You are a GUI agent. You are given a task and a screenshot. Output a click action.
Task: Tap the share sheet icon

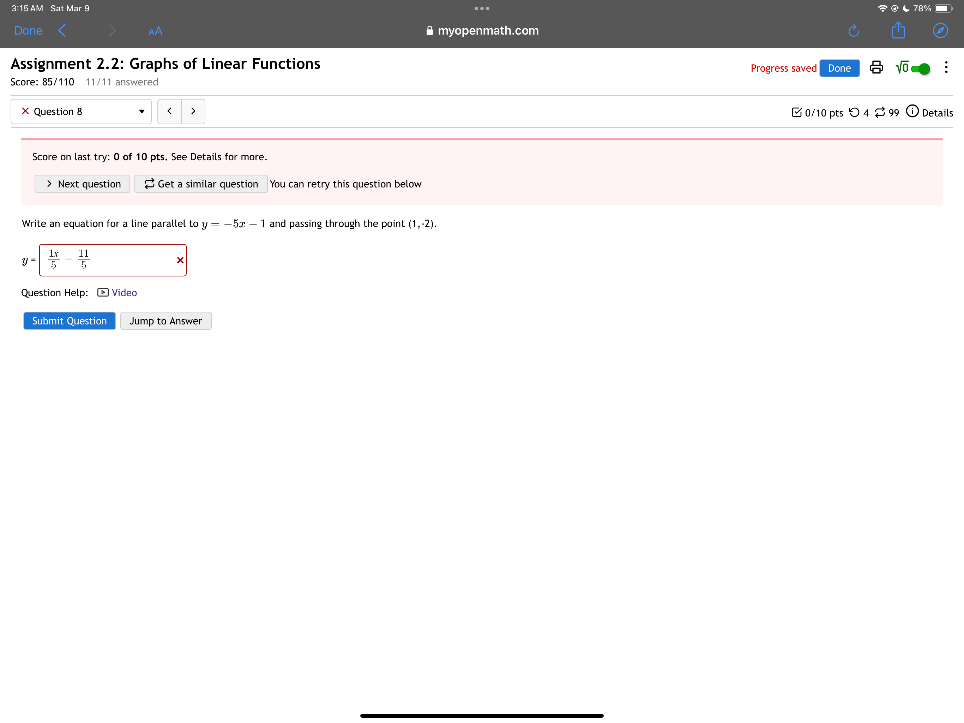[898, 30]
